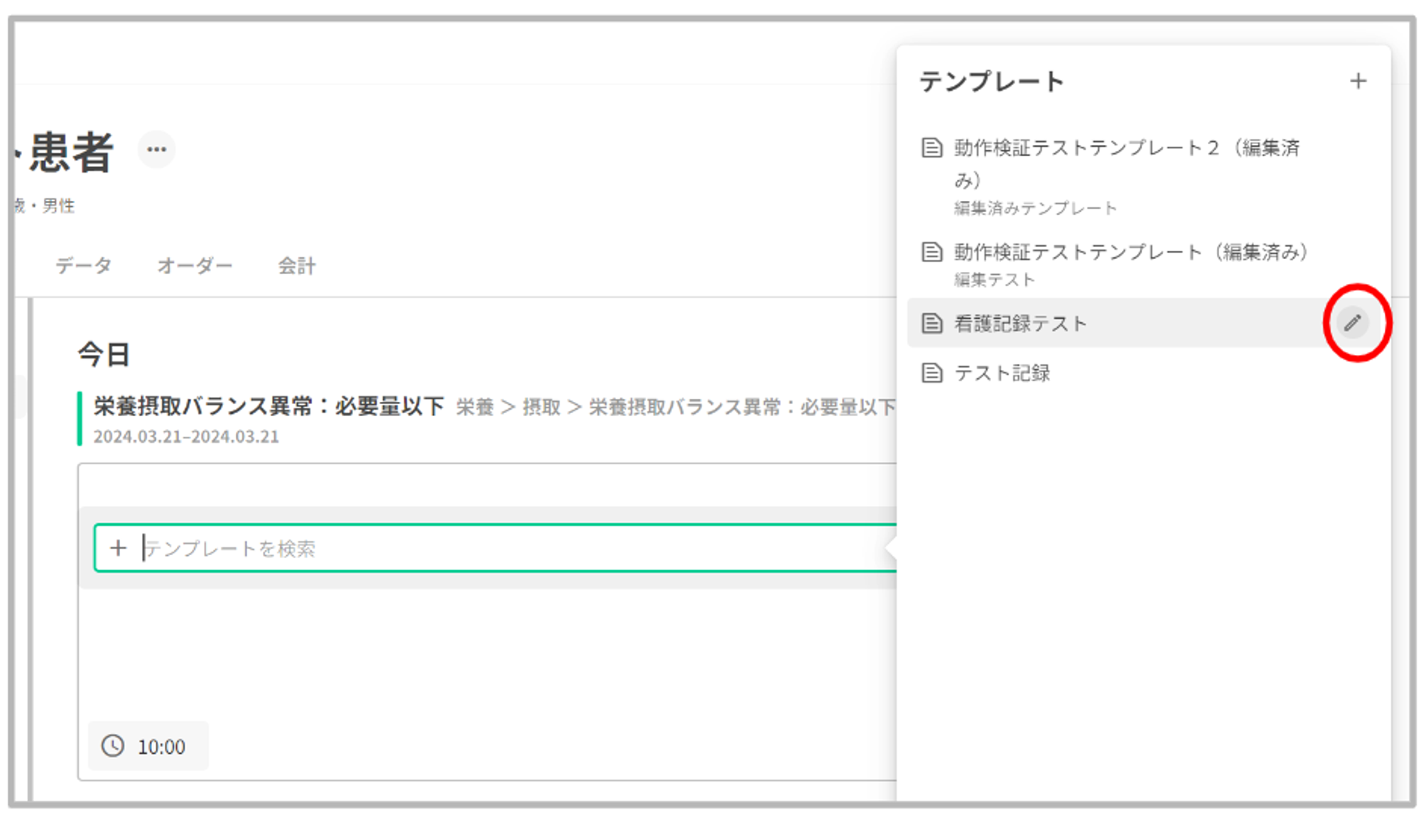This screenshot has height=820, width=1421.
Task: Click the 栄養 breadcrumb link
Action: (x=475, y=407)
